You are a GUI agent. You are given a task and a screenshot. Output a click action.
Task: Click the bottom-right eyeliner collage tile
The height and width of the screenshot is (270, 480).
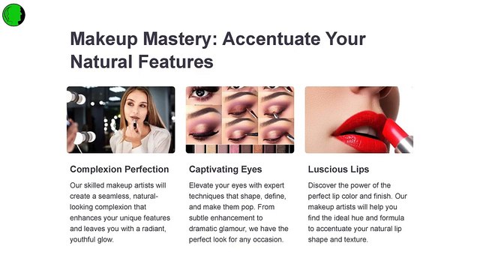[x=277, y=132]
